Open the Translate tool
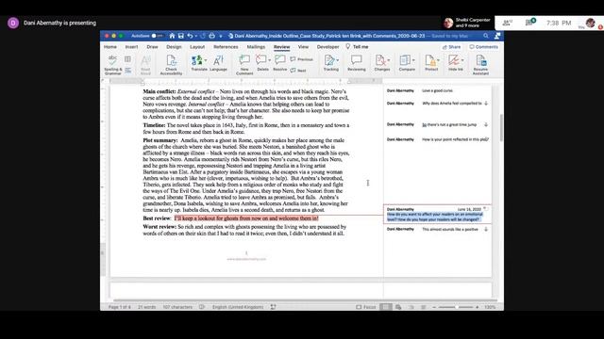 [199, 63]
